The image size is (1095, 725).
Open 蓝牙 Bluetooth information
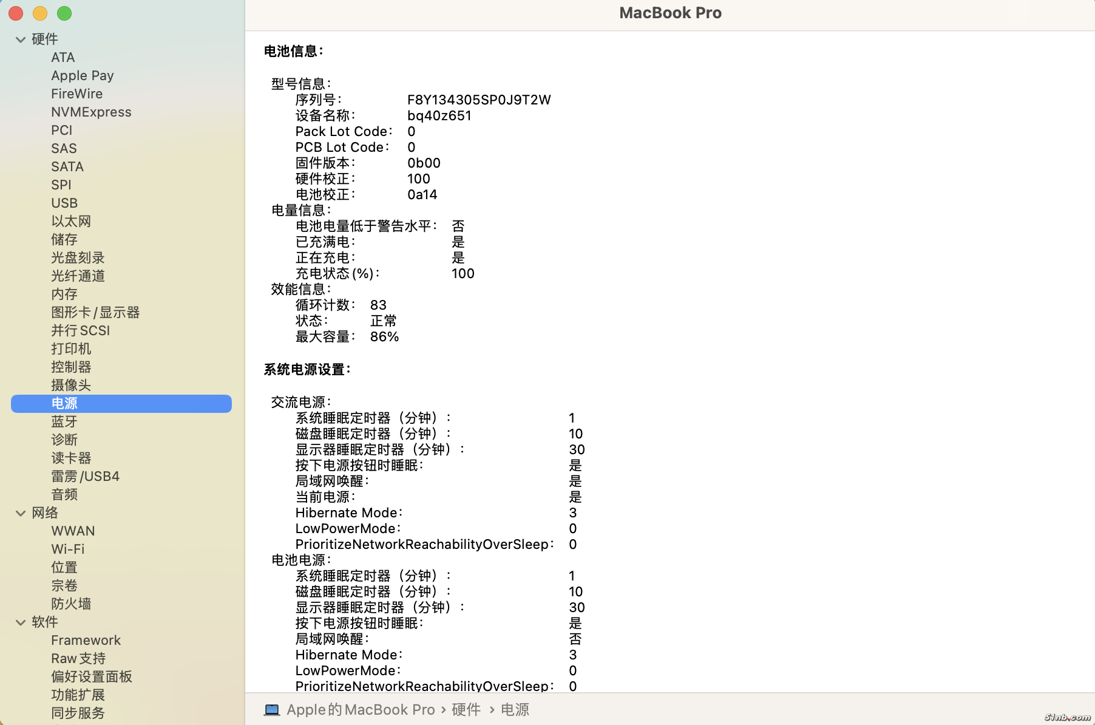tap(64, 422)
